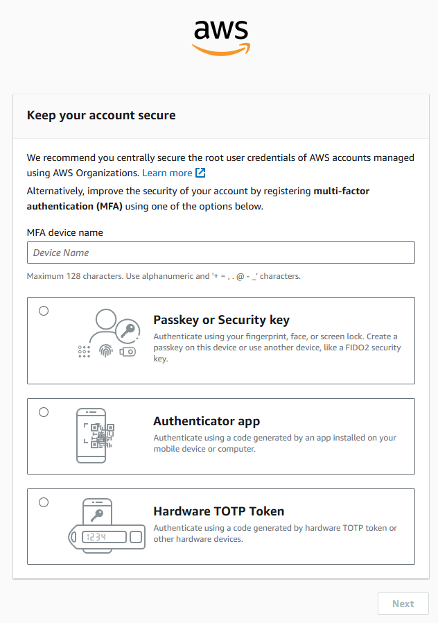Click the phone QR code illustration
The height and width of the screenshot is (623, 438).
95,436
